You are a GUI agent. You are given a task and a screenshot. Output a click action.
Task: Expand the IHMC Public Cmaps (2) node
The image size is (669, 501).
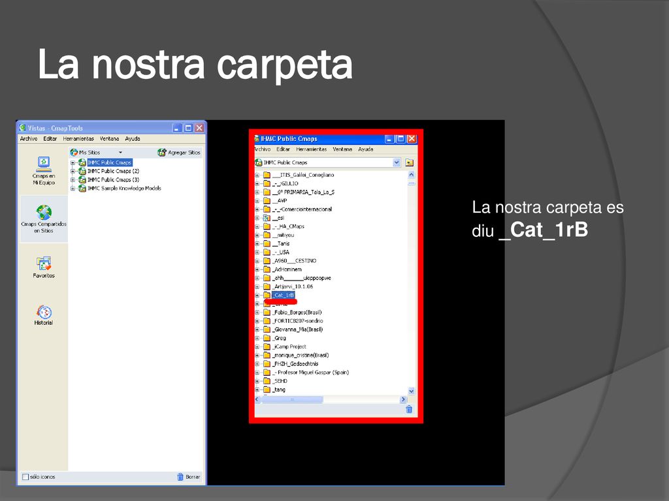click(x=73, y=171)
